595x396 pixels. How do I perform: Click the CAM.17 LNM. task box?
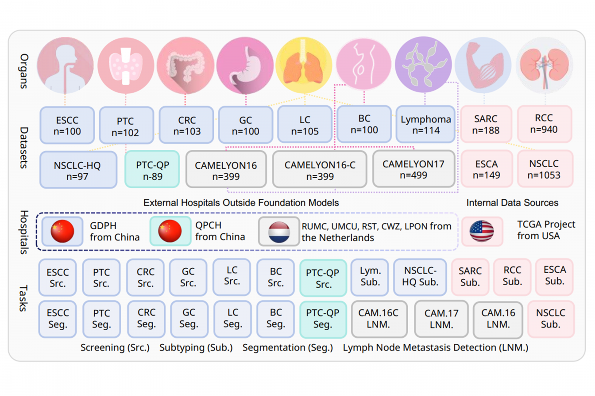tap(441, 319)
